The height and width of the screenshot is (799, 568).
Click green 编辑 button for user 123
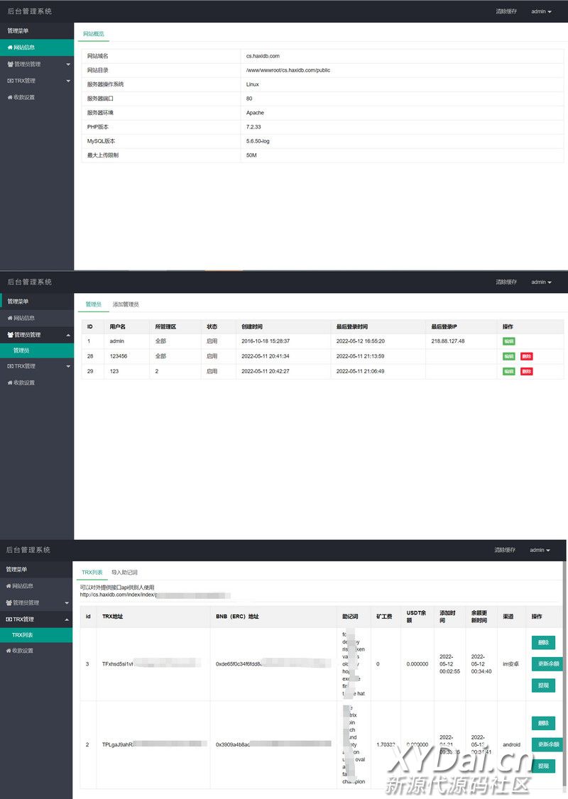pyautogui.click(x=508, y=371)
